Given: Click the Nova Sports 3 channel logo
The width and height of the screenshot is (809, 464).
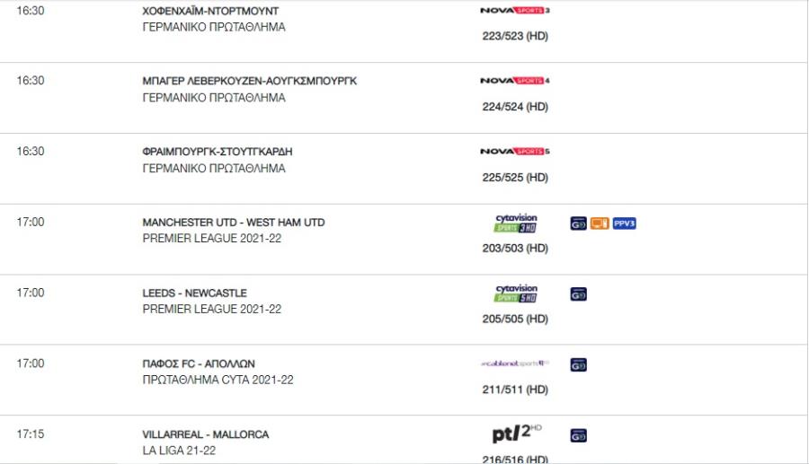Looking at the screenshot, I should (x=515, y=10).
